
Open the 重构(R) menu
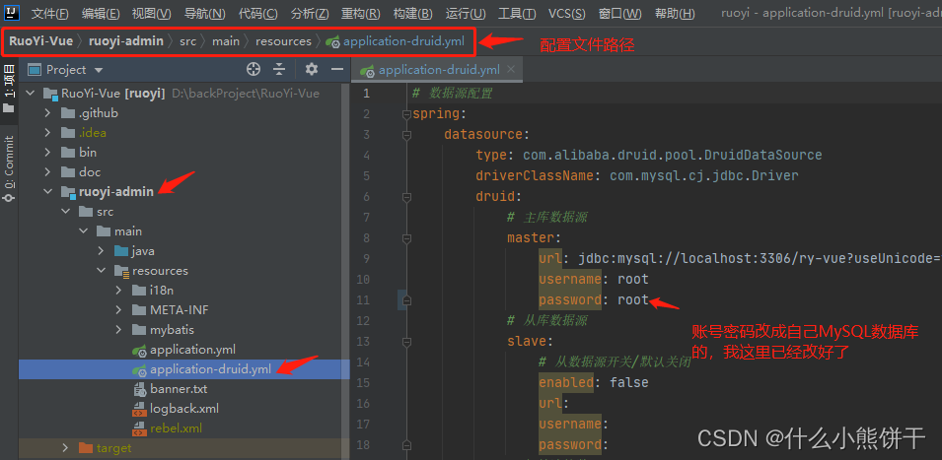(360, 13)
